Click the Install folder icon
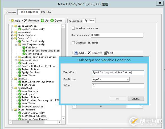This screenshot has width=165, height=129. 16,79
